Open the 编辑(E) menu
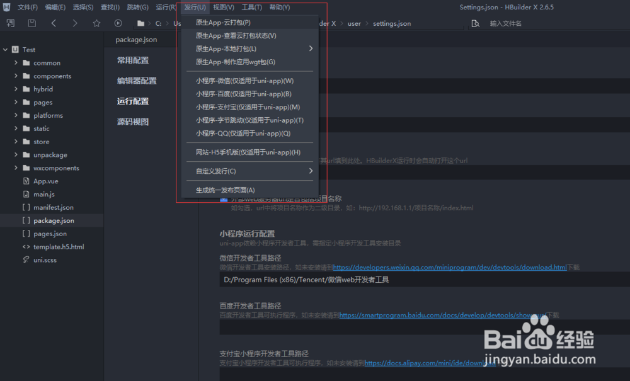Image resolution: width=630 pixels, height=381 pixels. (x=55, y=7)
